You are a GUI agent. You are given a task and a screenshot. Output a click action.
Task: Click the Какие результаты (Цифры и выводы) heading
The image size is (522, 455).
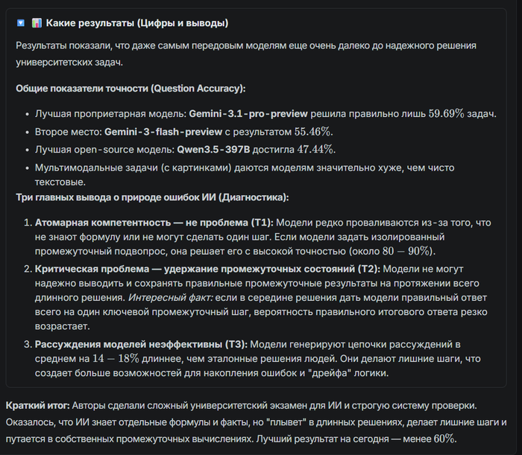point(136,23)
